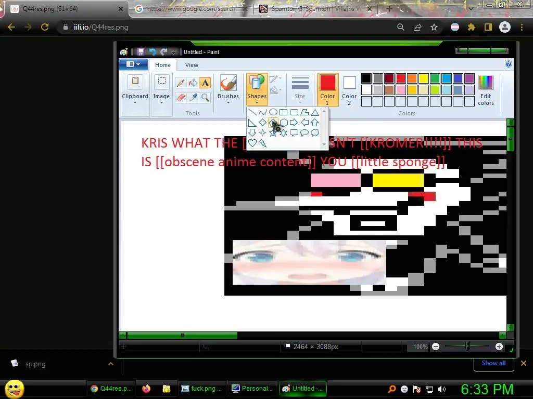
Task: Reload the browser page
Action: 45,27
